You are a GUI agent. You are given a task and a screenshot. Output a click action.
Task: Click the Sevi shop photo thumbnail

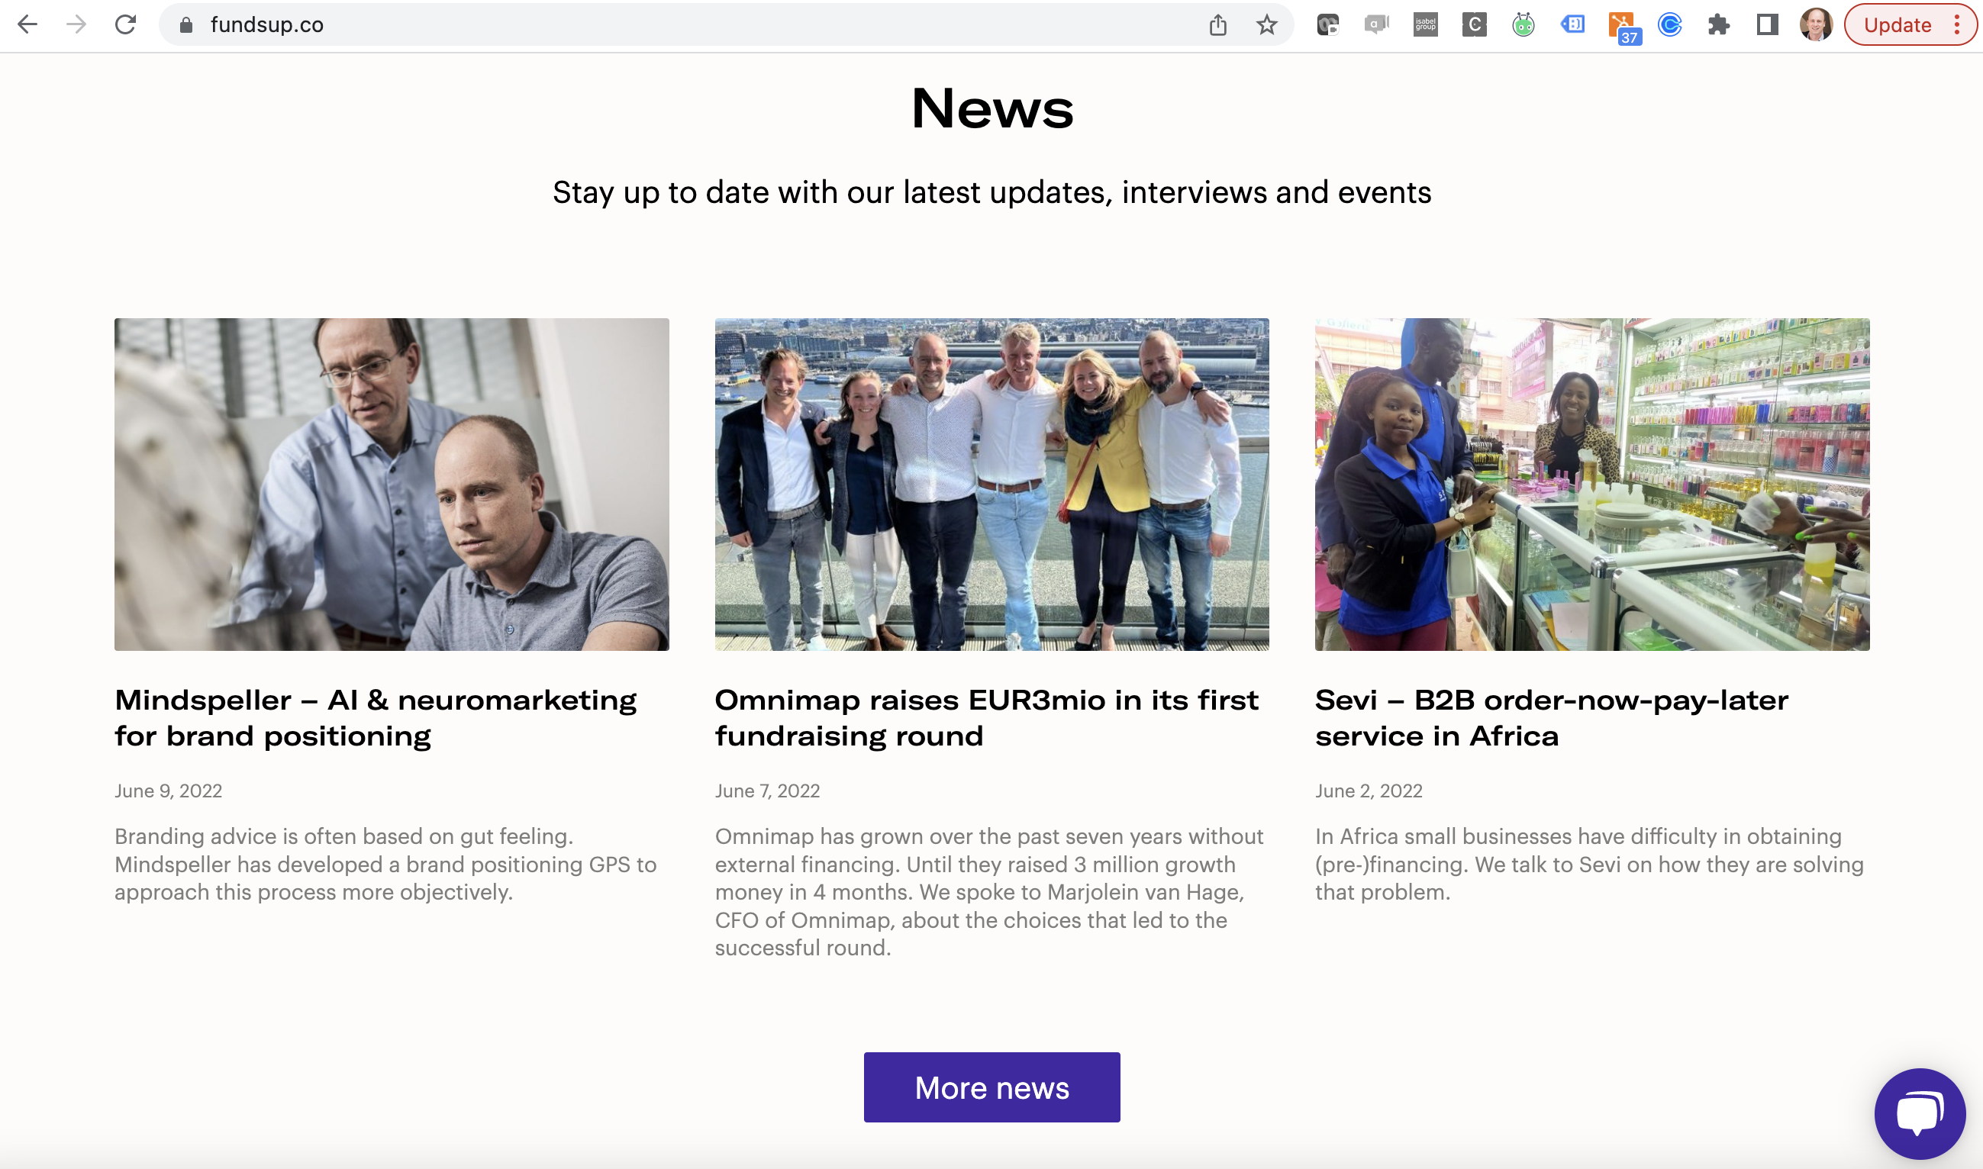[x=1591, y=484]
